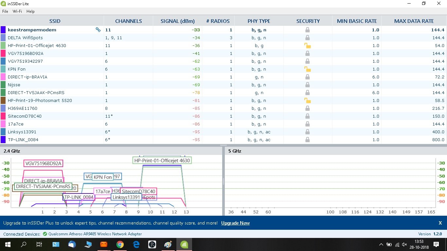This screenshot has width=447, height=251.
Task: Dismiss the upgrade banner with the X
Action: click(440, 223)
